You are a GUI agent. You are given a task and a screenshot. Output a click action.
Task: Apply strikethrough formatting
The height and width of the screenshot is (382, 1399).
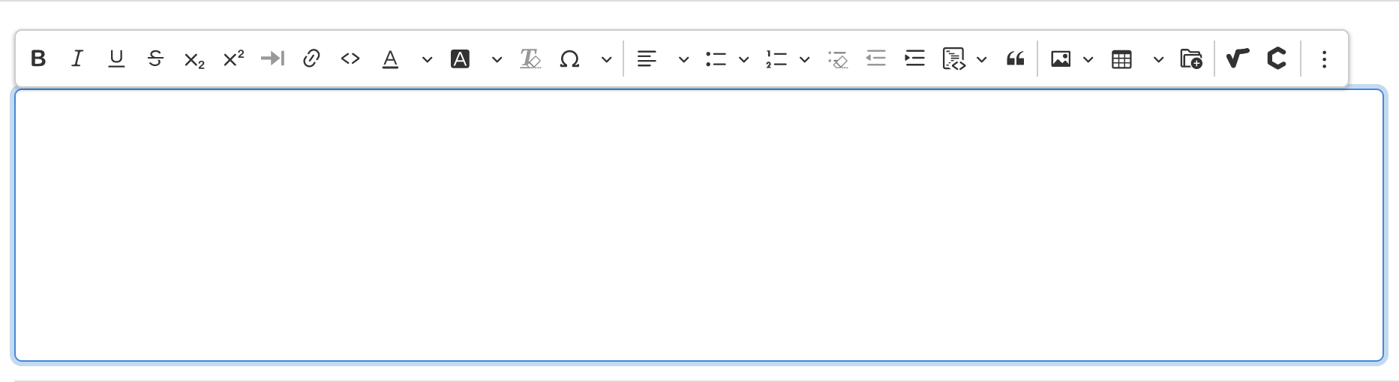[x=155, y=59]
